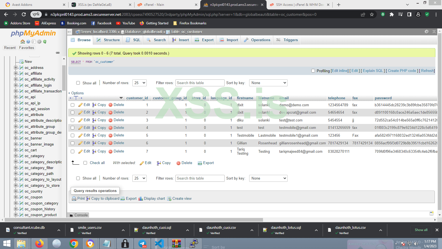Click the top Filter rows search field
Image resolution: width=442 pixels, height=249 pixels.
tap(200, 83)
